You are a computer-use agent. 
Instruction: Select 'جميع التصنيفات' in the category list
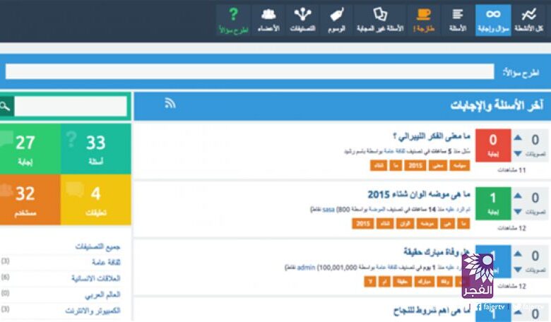(x=98, y=246)
